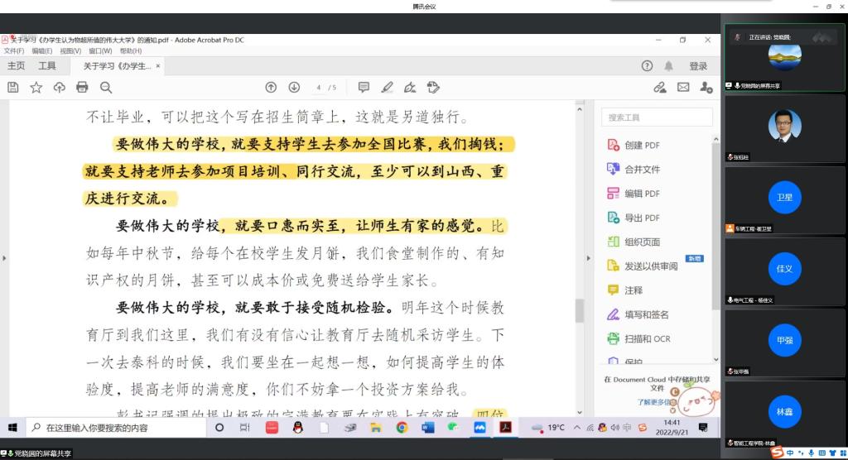Open the View menu (视图)
This screenshot has height=460, width=848.
point(70,50)
